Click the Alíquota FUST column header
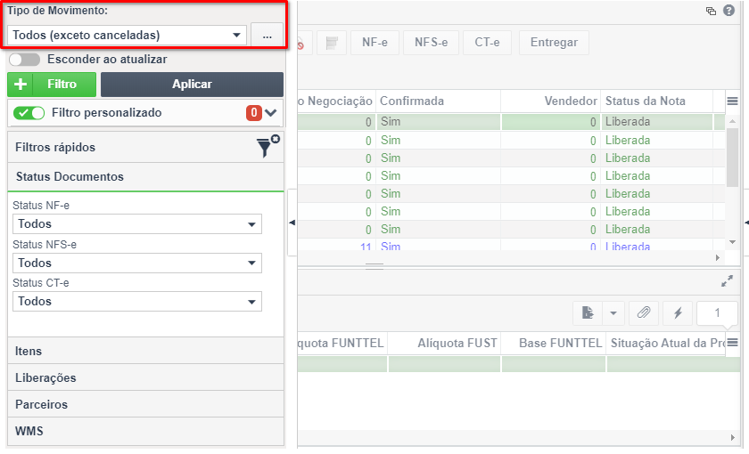Screen dimensions: 749x454 (x=444, y=344)
